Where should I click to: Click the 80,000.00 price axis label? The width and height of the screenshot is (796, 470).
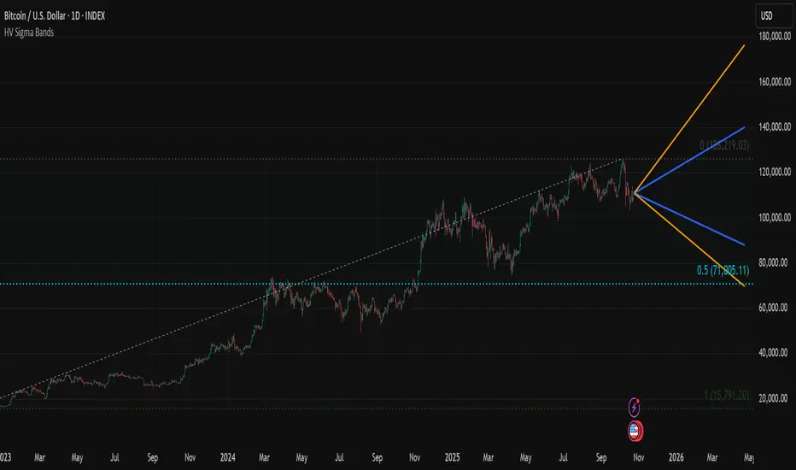775,262
